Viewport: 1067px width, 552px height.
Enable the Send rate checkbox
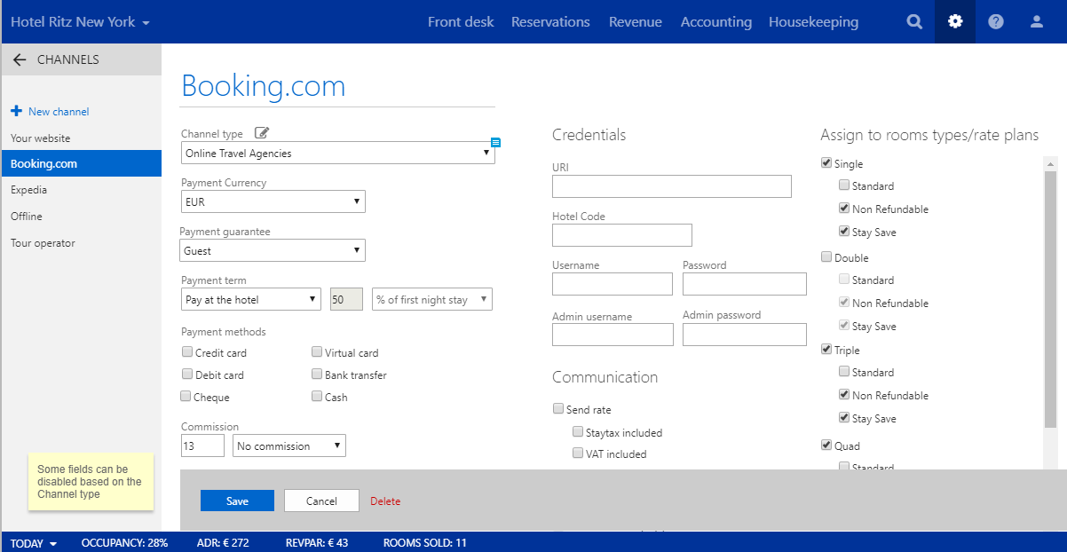point(558,409)
